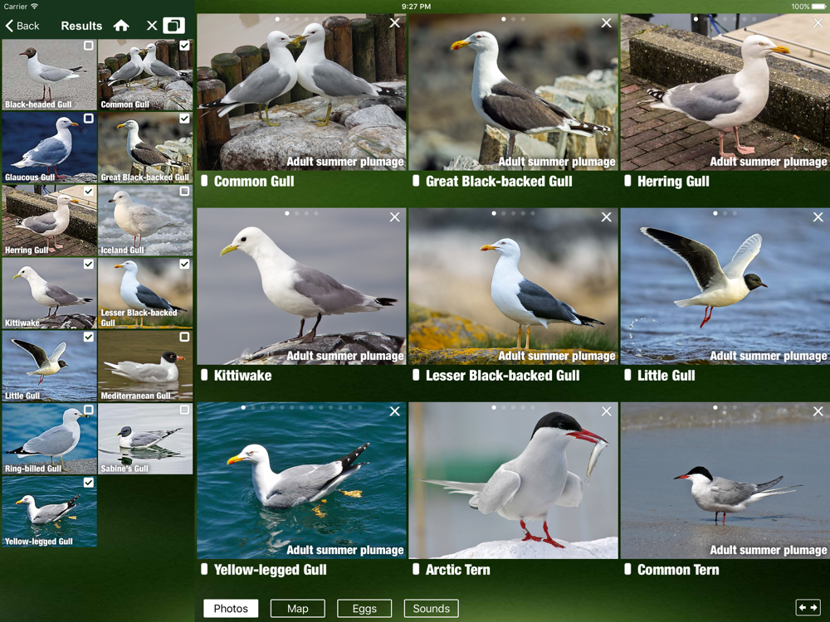This screenshot has width=830, height=622.
Task: Click the Results header title
Action: (x=81, y=26)
